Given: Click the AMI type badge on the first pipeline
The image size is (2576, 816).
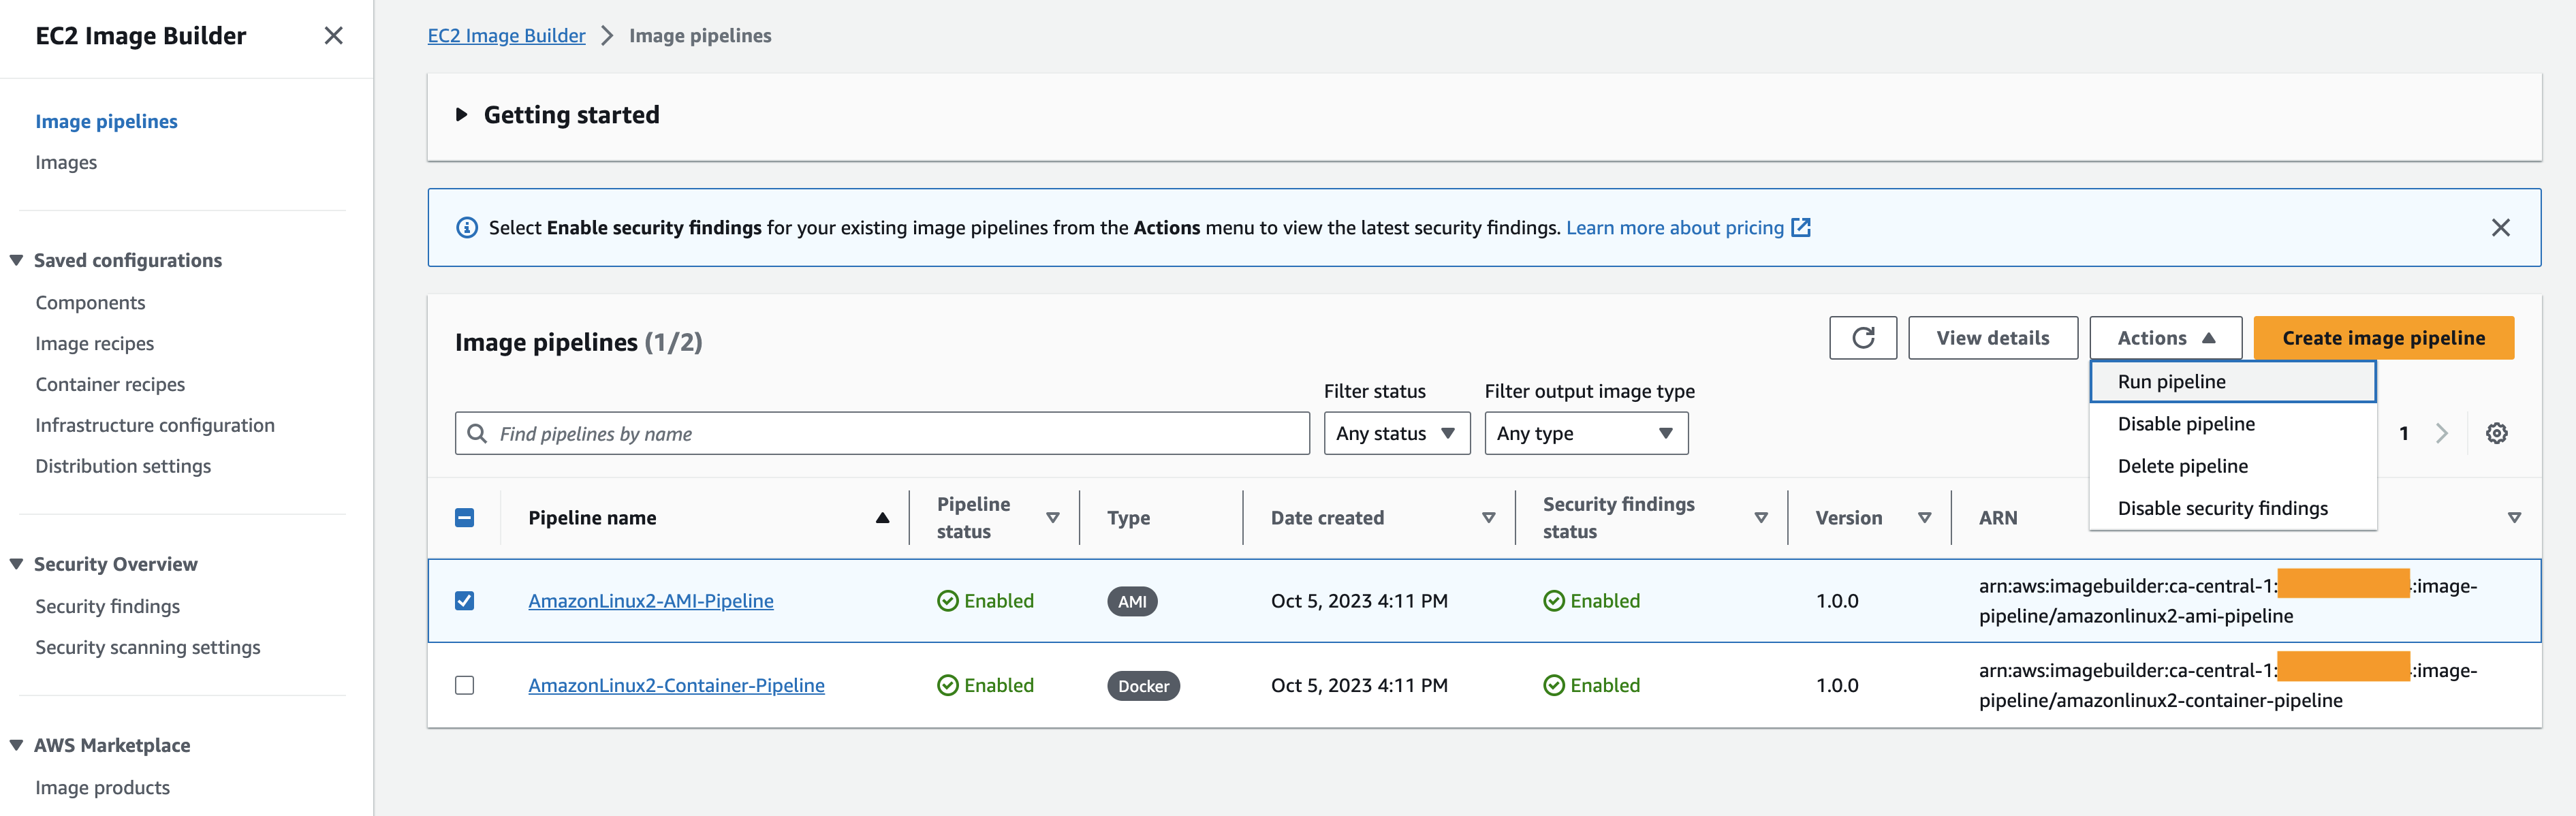Looking at the screenshot, I should click(1131, 601).
